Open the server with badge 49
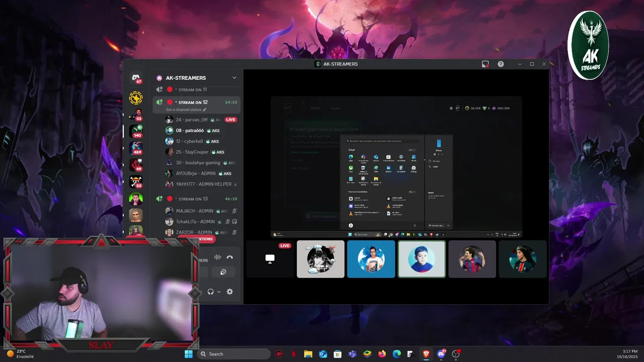644x362 pixels. (x=135, y=165)
